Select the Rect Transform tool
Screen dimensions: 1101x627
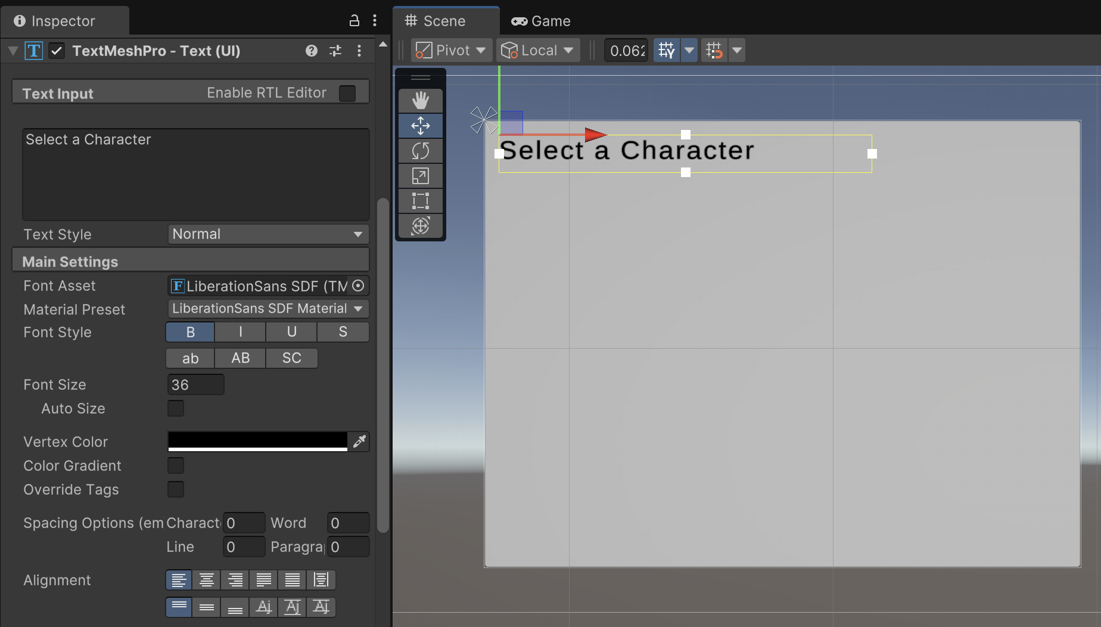point(420,201)
